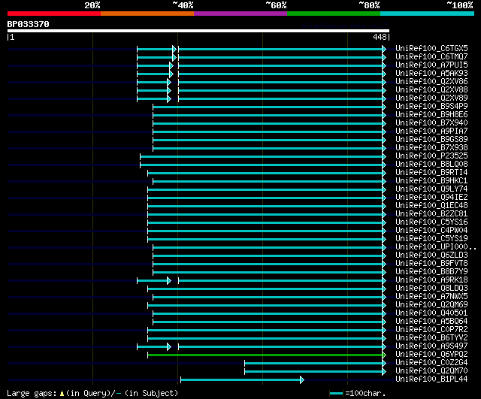
Task: Click the cyan alignment bar for C0Z2G4
Action: click(x=315, y=364)
